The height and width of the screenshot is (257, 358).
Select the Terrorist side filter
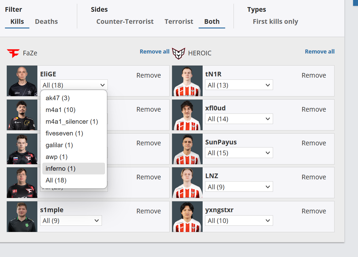(x=179, y=22)
